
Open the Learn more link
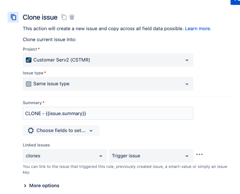tap(198, 29)
